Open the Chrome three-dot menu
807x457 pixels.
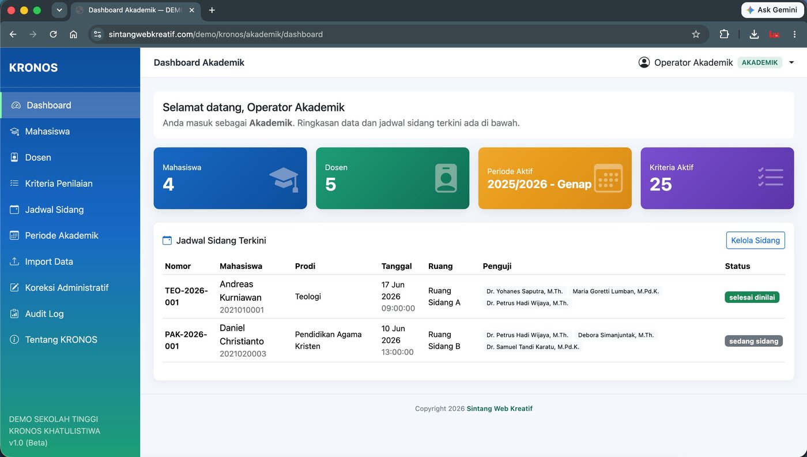[795, 34]
